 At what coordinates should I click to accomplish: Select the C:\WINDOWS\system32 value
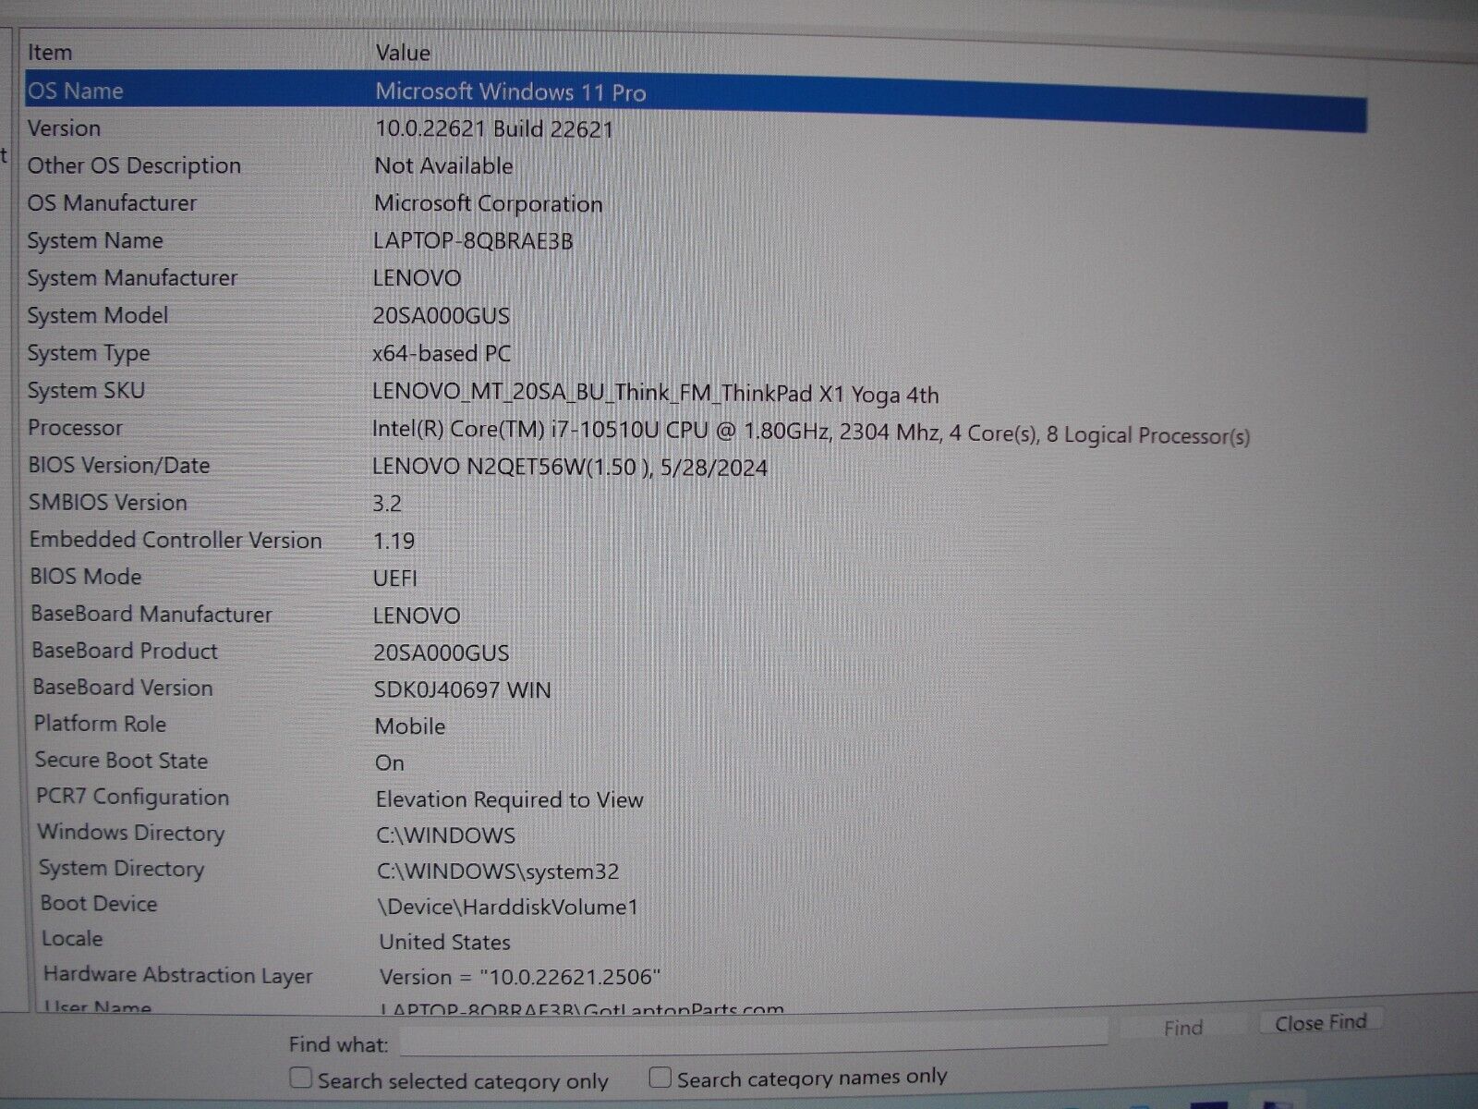(x=499, y=871)
